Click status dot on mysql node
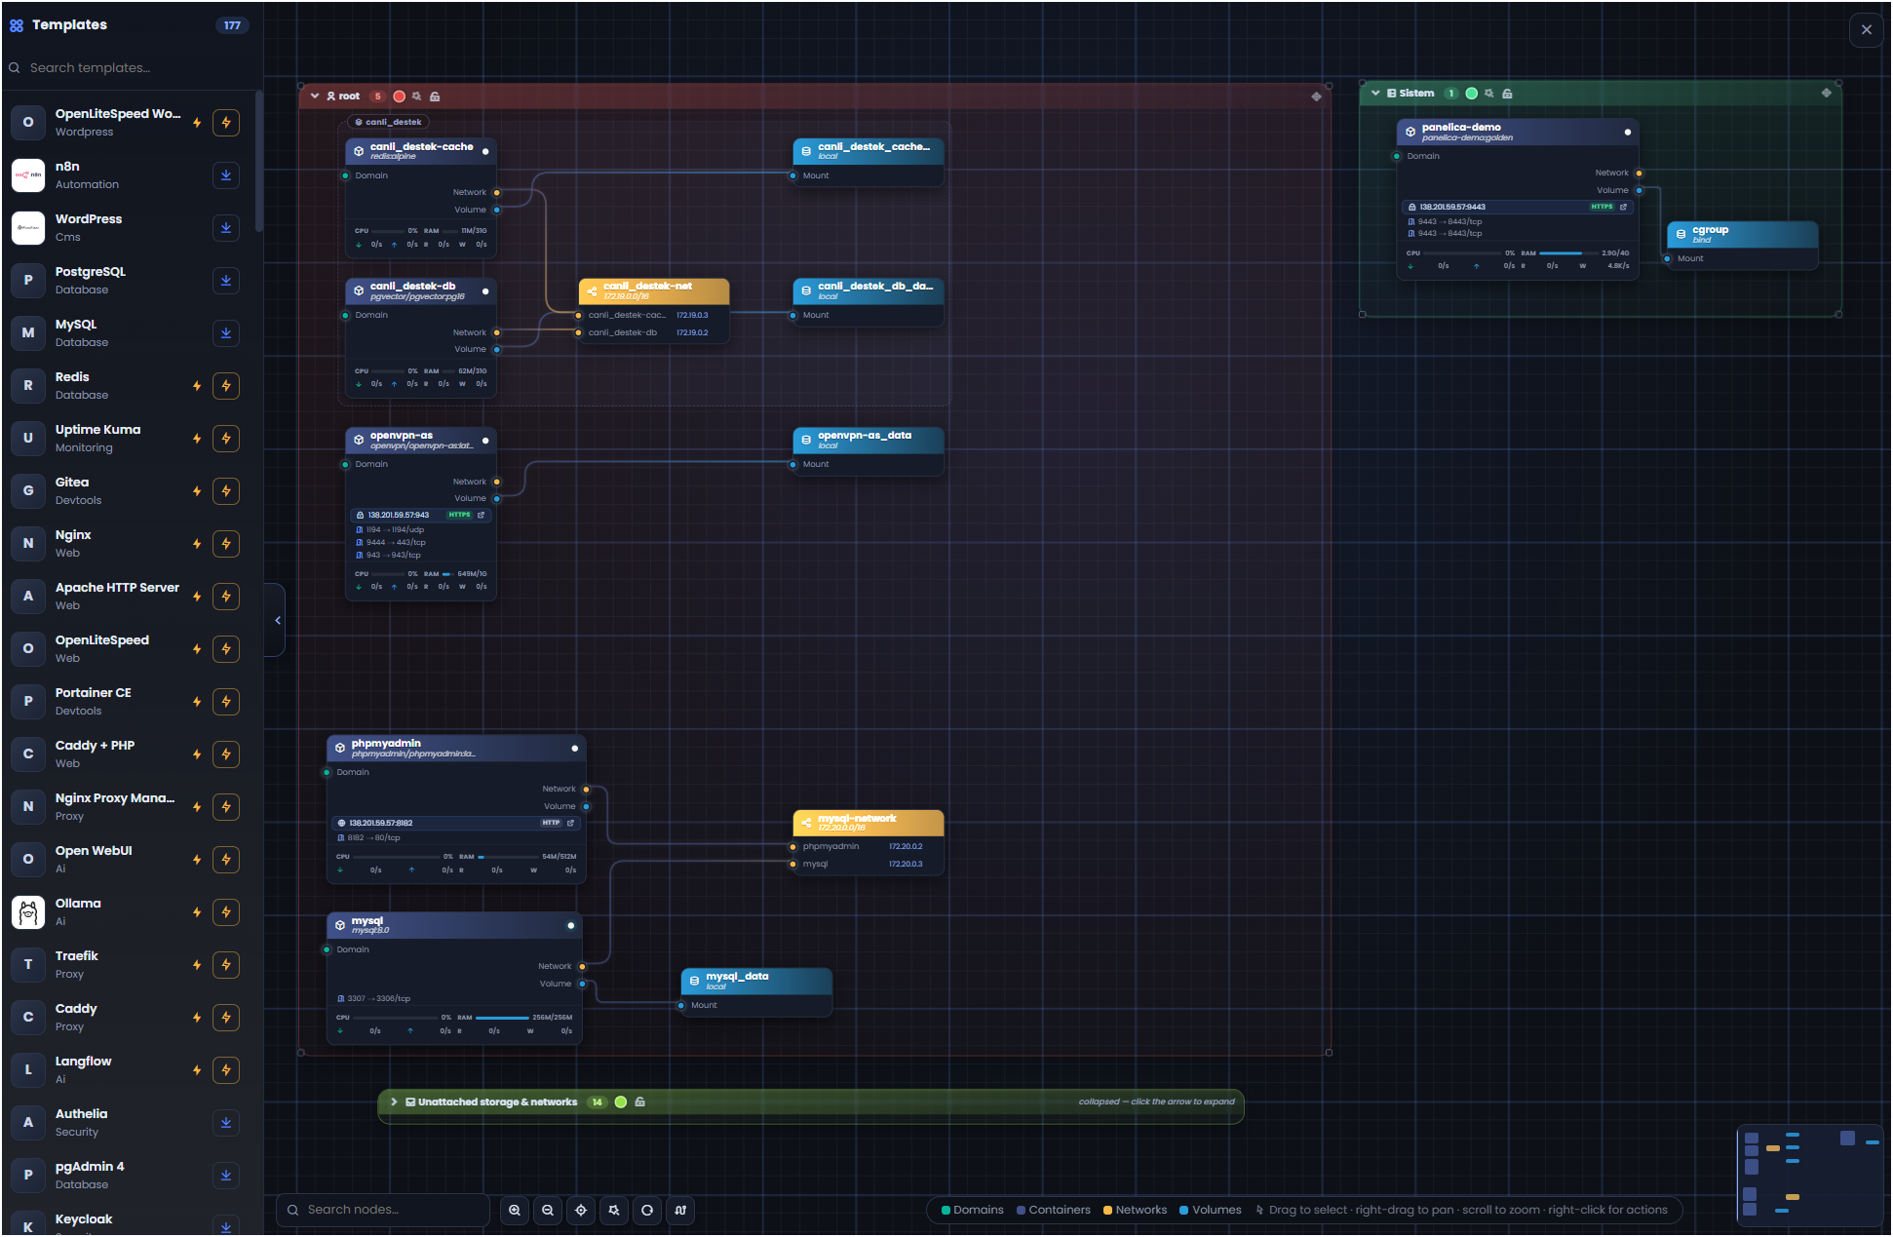 point(570,926)
